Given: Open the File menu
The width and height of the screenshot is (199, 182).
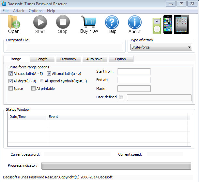Looking at the screenshot, I should 6,11.
